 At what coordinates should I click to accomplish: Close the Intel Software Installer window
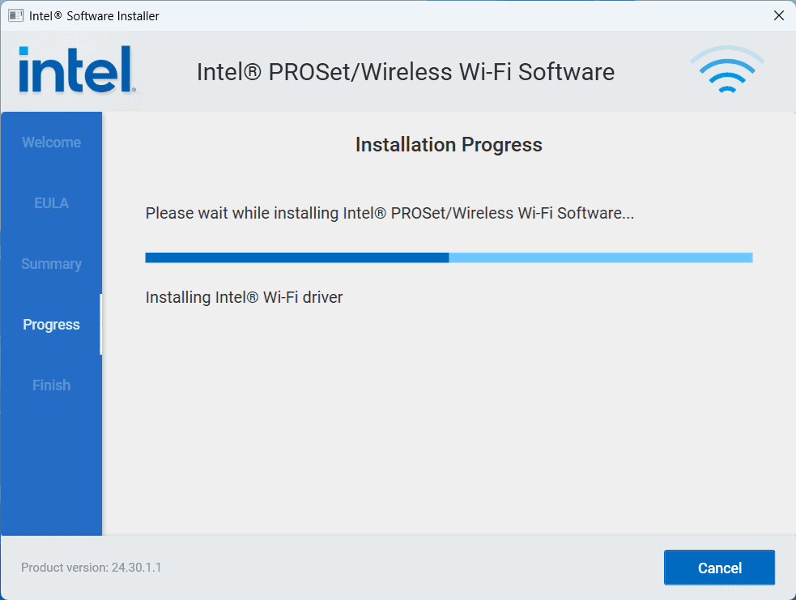778,15
